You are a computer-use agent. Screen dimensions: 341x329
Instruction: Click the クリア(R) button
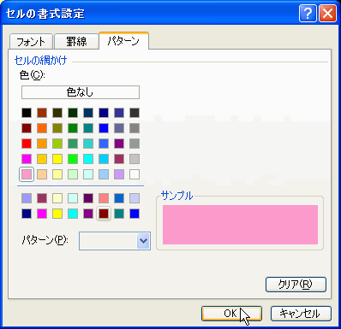point(296,285)
